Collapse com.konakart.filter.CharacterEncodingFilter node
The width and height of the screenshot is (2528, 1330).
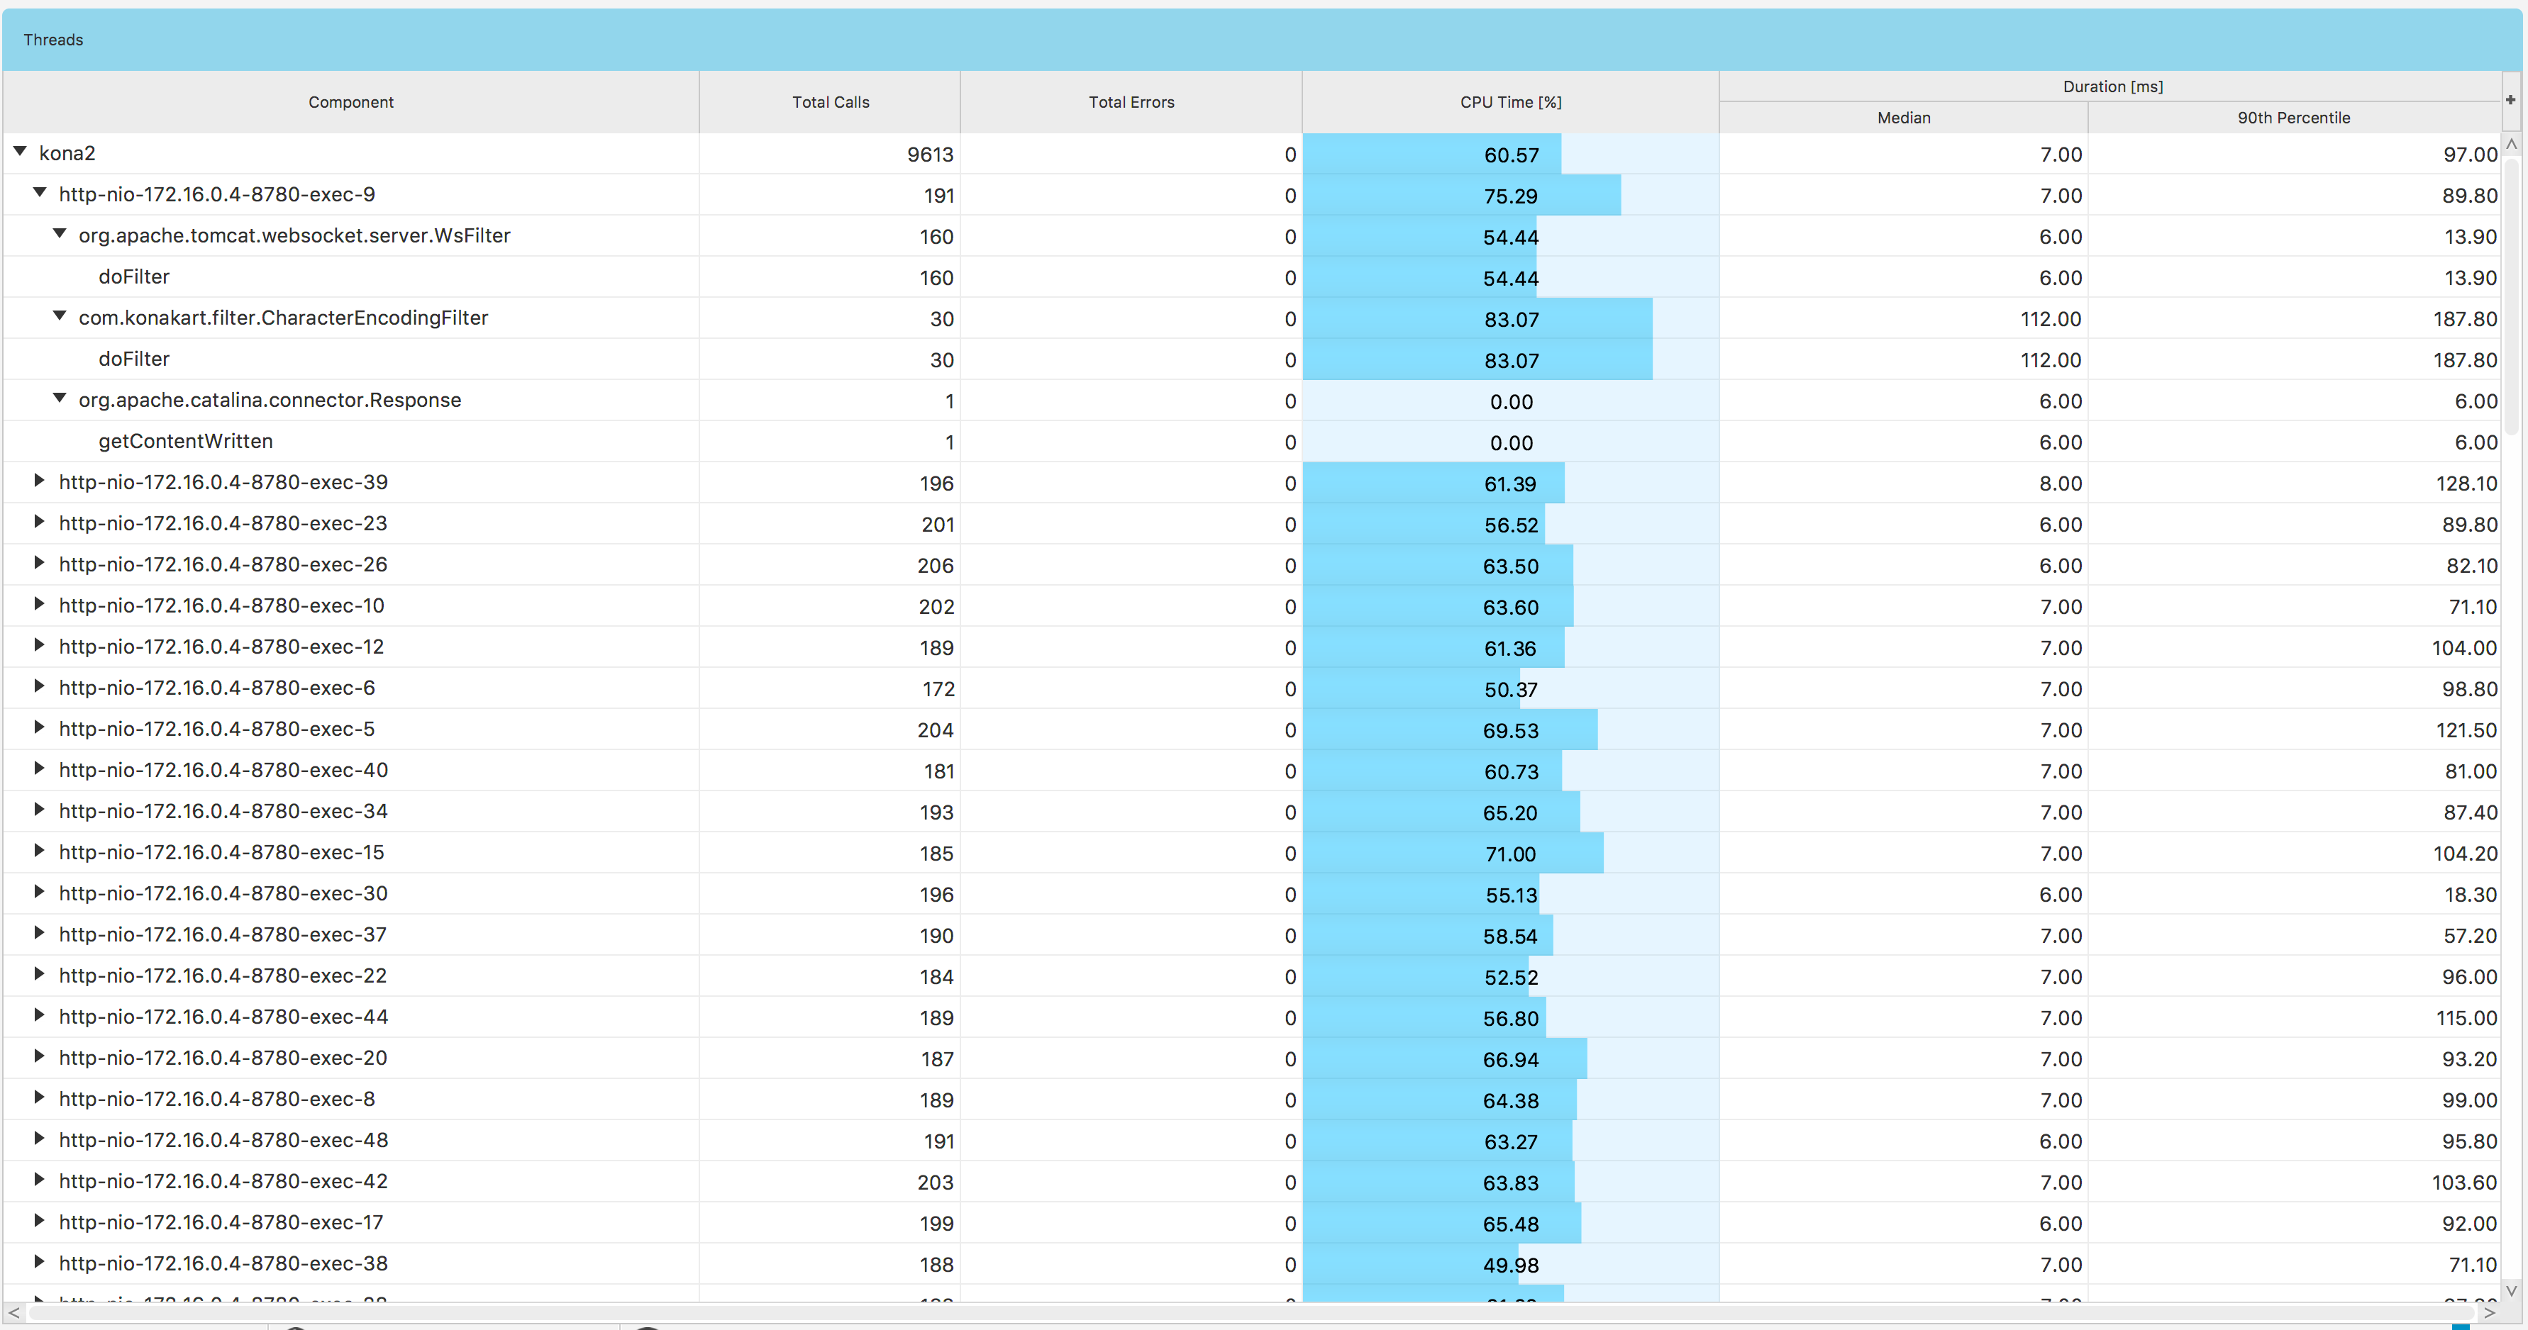point(59,317)
